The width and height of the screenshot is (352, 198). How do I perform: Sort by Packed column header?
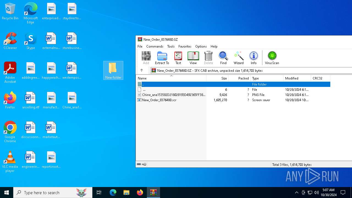click(x=239, y=78)
